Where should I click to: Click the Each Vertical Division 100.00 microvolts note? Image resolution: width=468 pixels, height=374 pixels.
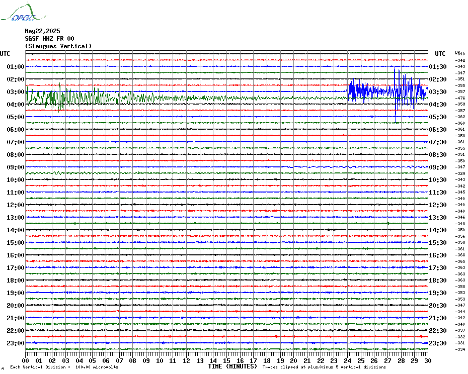click(64, 367)
